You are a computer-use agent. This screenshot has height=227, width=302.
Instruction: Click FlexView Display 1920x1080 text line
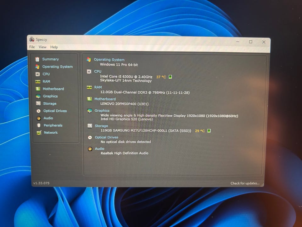(169, 116)
